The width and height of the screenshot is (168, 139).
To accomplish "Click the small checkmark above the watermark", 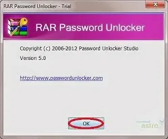I will 162,122.
